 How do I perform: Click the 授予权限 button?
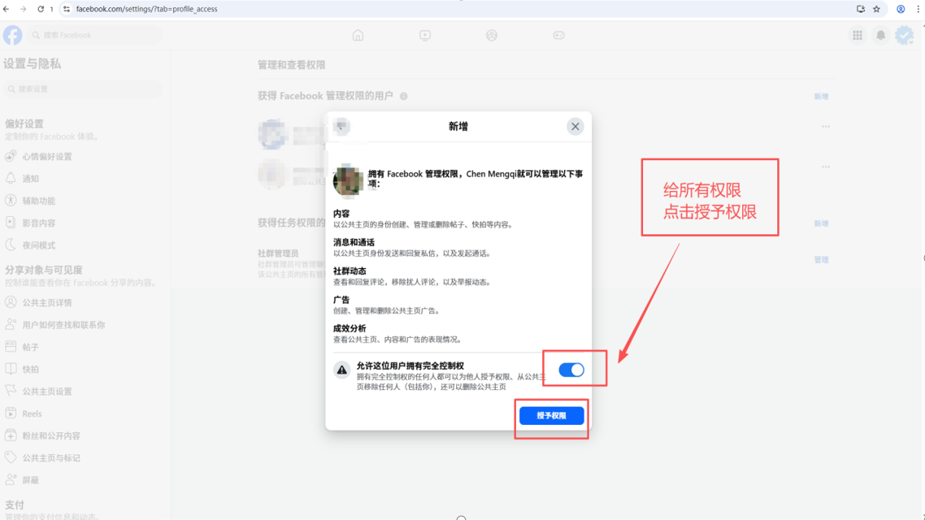pyautogui.click(x=551, y=415)
